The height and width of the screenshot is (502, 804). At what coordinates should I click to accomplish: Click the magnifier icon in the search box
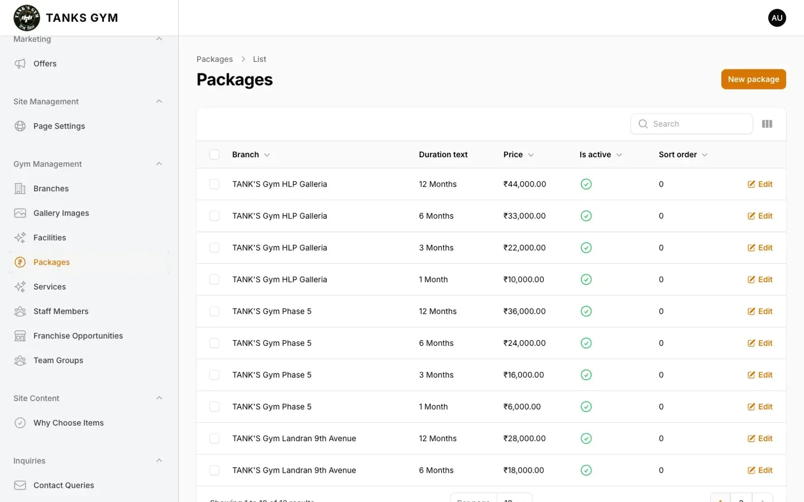pos(643,124)
